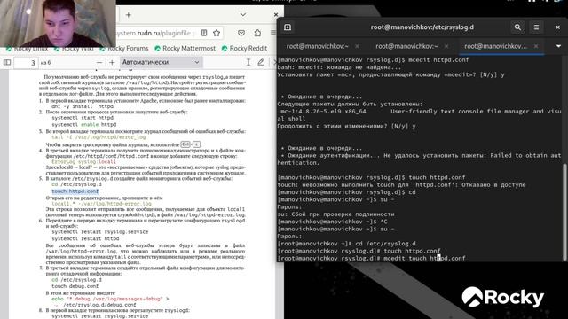Click terminal line 'mcedit touch httpd.conf'

424,258
